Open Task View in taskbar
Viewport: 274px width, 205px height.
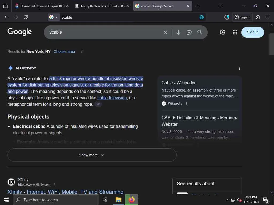point(105,200)
